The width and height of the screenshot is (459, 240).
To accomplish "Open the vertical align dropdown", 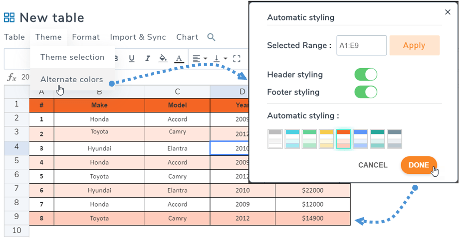I will click(220, 59).
